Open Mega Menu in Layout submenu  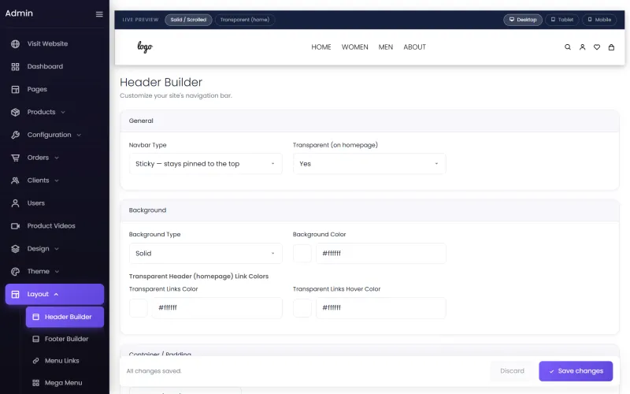click(65, 383)
